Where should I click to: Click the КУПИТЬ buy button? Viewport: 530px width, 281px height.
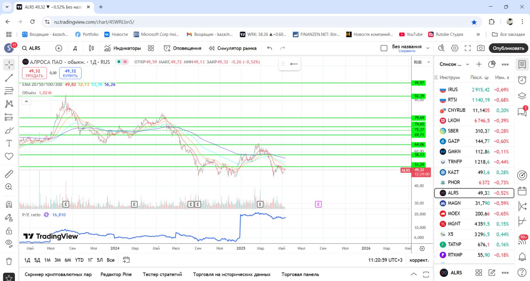70,73
